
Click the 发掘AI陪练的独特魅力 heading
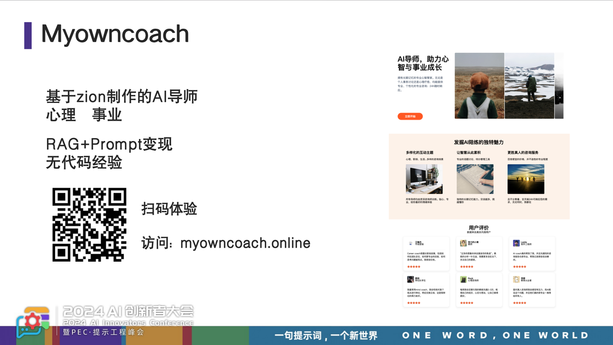pos(479,142)
